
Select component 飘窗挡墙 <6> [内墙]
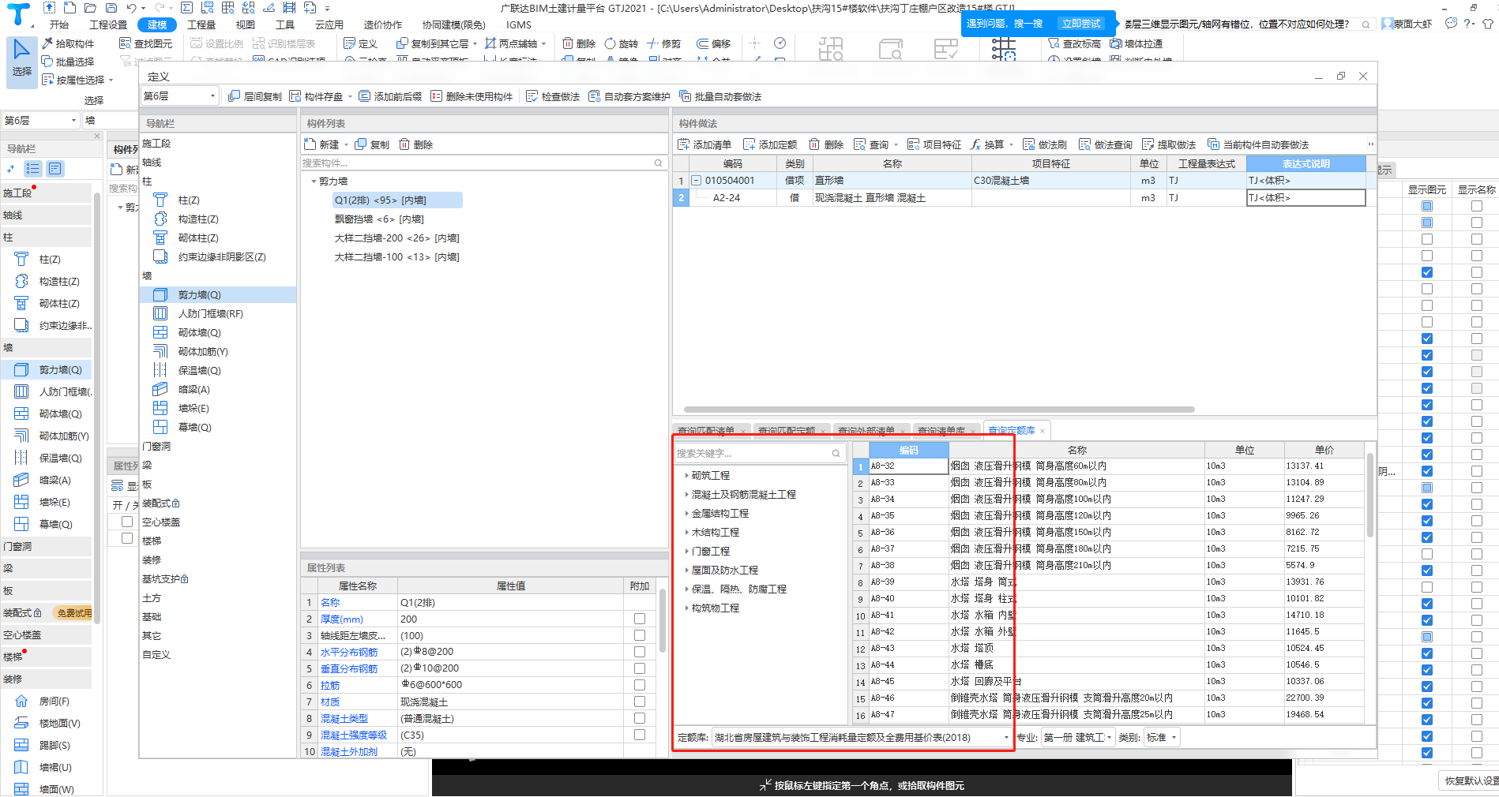coord(379,219)
